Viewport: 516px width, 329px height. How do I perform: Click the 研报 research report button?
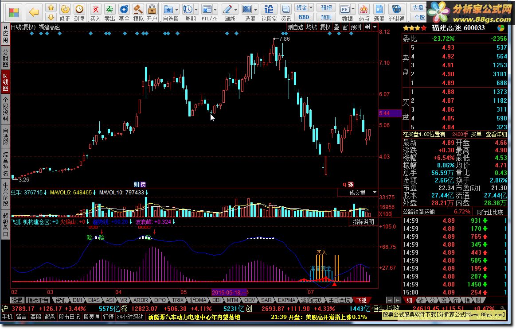click(x=326, y=8)
